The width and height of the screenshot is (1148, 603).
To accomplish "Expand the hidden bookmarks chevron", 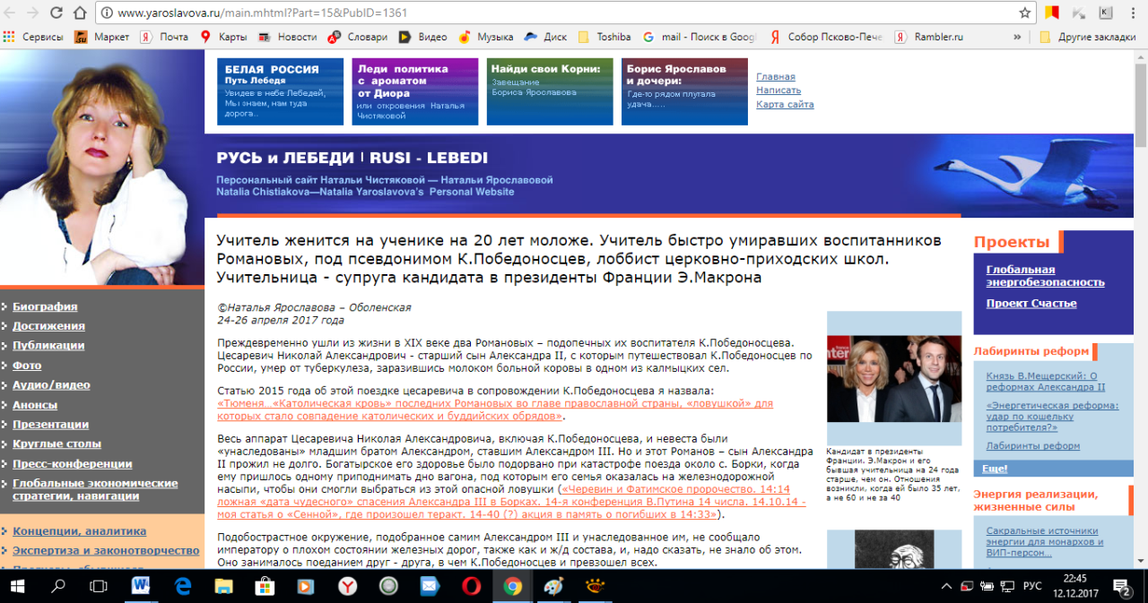I will click(1017, 37).
